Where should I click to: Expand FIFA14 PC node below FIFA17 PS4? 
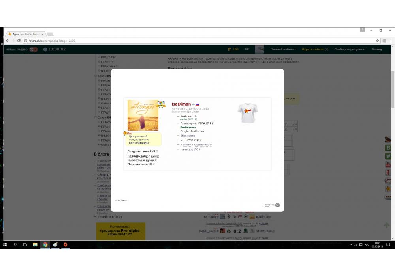point(99,62)
